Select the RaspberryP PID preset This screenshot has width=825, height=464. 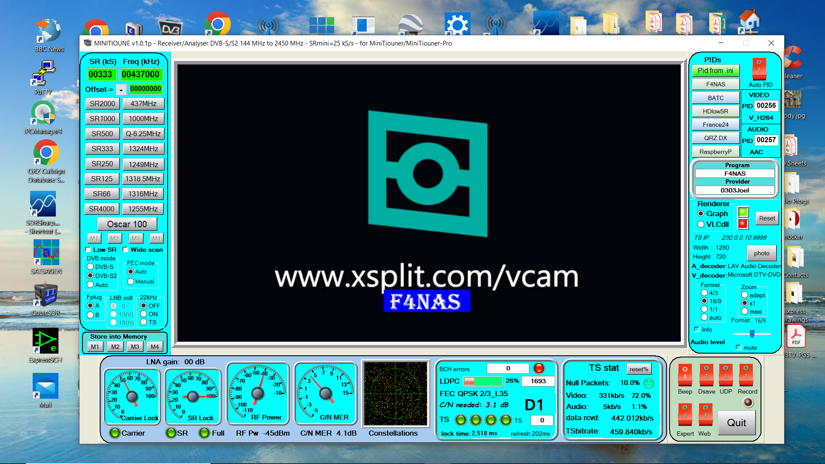(x=715, y=152)
